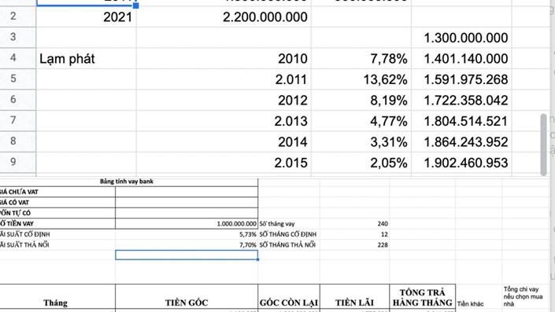Select the 1.000.000.000 loan amount cell
This screenshot has width=555, height=312.
[x=187, y=224]
